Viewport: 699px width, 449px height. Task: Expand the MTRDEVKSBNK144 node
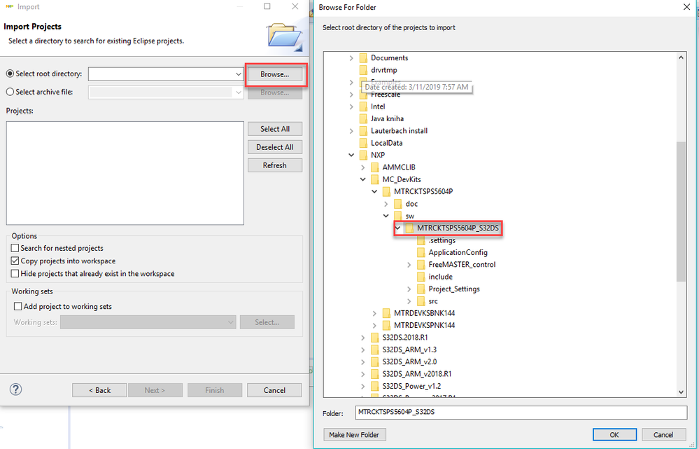(374, 313)
